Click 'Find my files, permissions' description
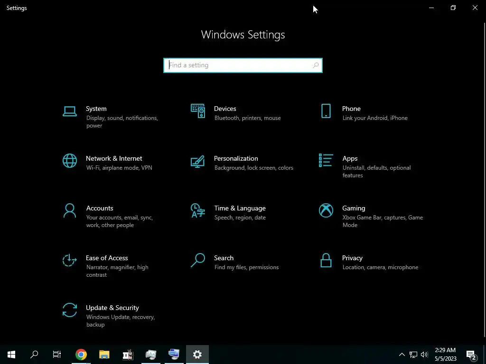This screenshot has width=486, height=364. pos(246,267)
